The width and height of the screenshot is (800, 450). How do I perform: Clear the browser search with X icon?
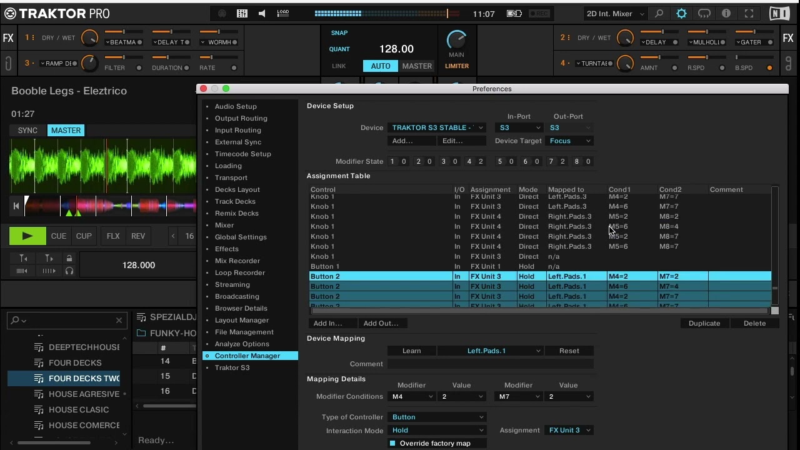coord(119,321)
